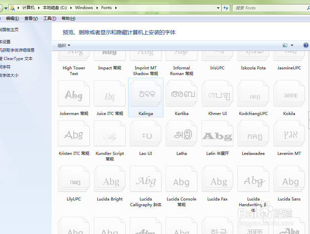The image size is (310, 234).
Task: Click the Informal Roman 常规 label
Action: [182, 71]
